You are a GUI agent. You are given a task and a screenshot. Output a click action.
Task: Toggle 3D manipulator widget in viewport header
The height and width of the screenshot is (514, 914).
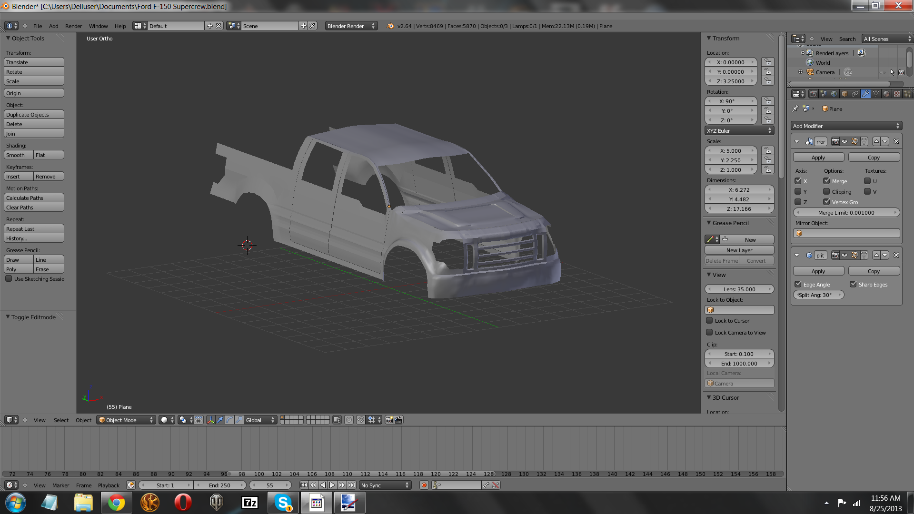click(x=210, y=420)
